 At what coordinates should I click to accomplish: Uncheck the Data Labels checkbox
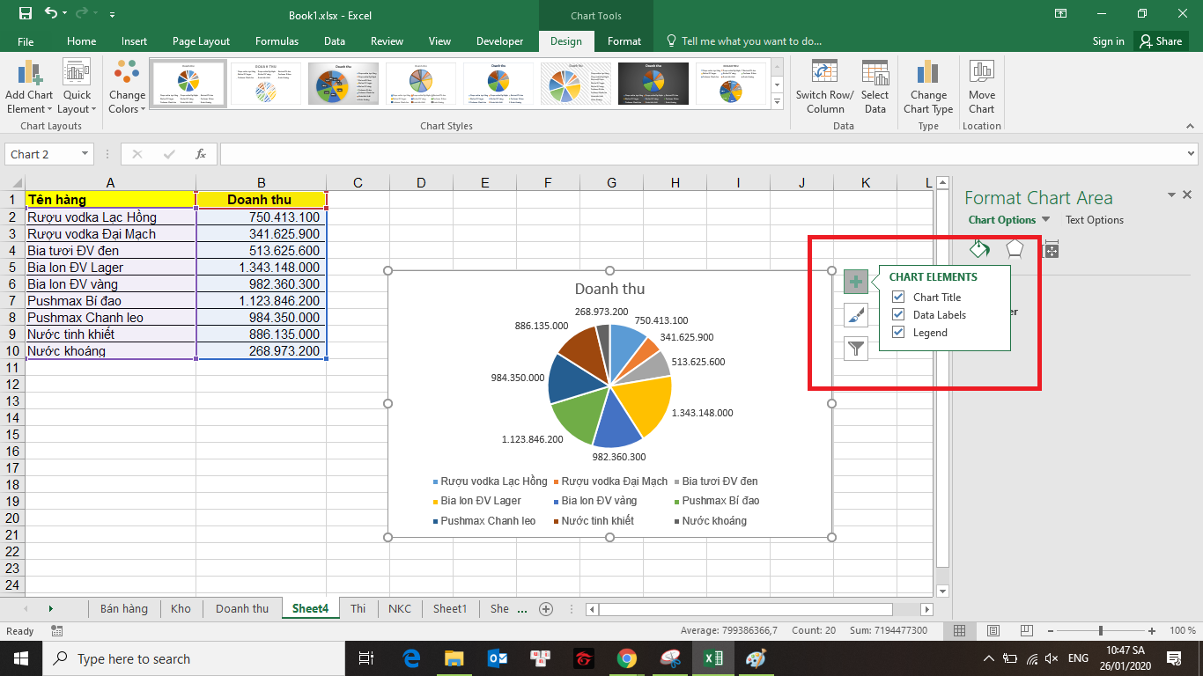[898, 315]
